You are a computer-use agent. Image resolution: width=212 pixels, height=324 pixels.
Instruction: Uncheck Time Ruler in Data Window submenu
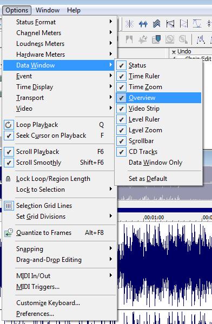click(x=158, y=76)
